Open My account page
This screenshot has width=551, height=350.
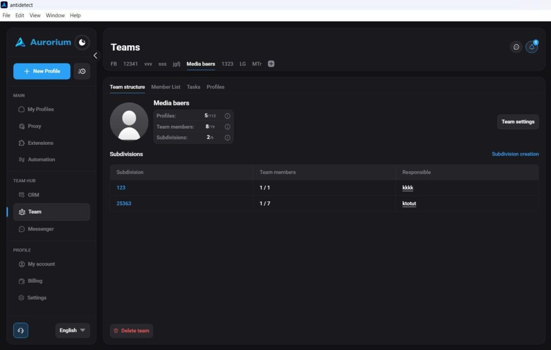point(37,264)
